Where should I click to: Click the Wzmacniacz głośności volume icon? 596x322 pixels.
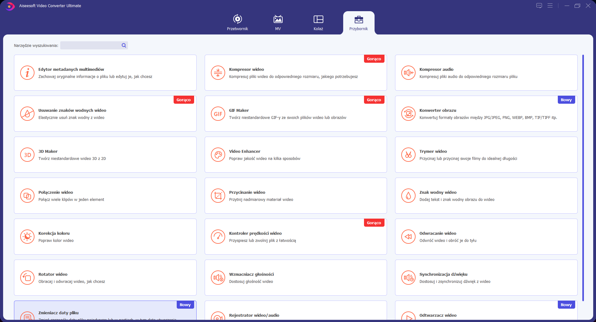tap(218, 278)
